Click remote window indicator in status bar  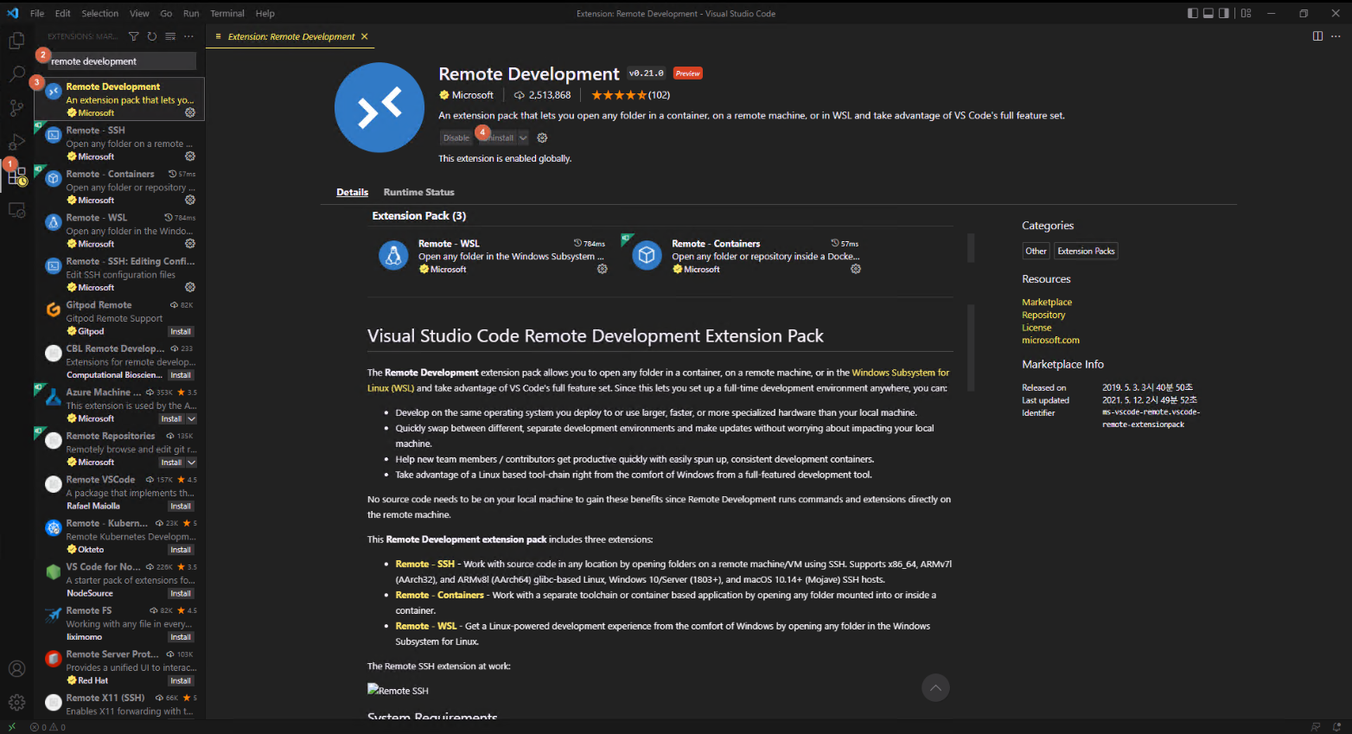tap(11, 727)
